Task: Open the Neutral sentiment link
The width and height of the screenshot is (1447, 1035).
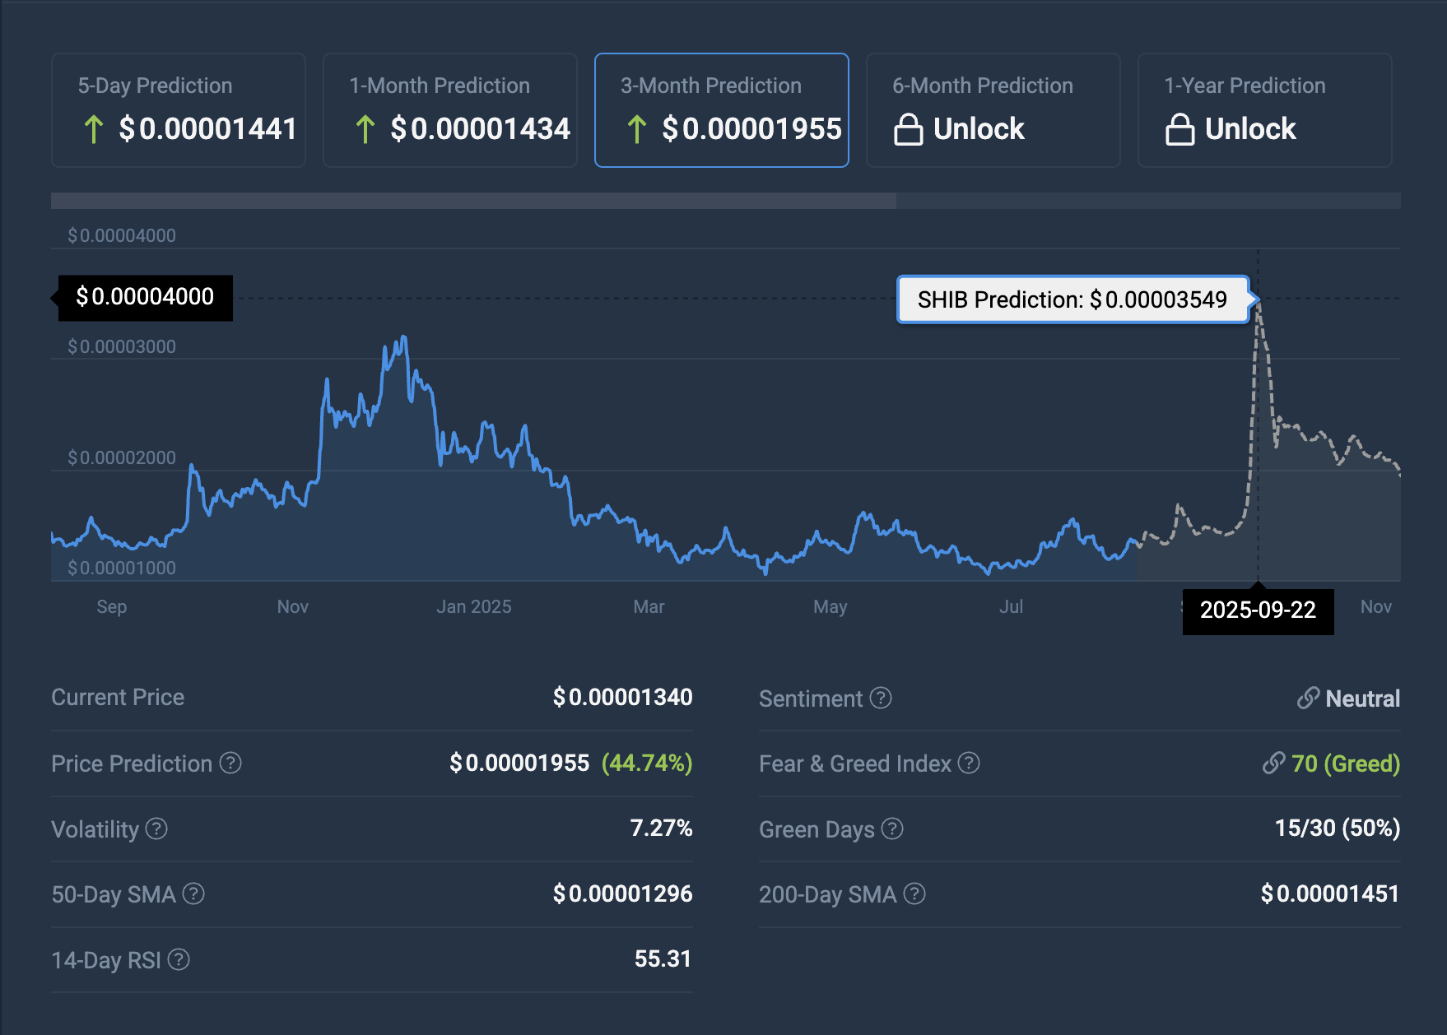Action: pos(1362,699)
